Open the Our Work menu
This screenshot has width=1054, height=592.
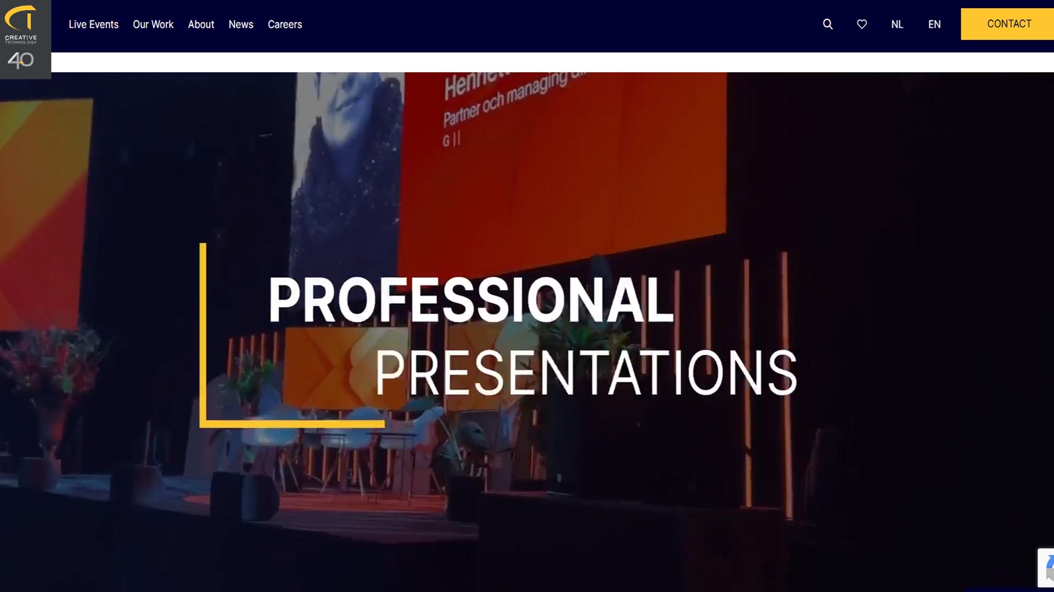tap(153, 24)
